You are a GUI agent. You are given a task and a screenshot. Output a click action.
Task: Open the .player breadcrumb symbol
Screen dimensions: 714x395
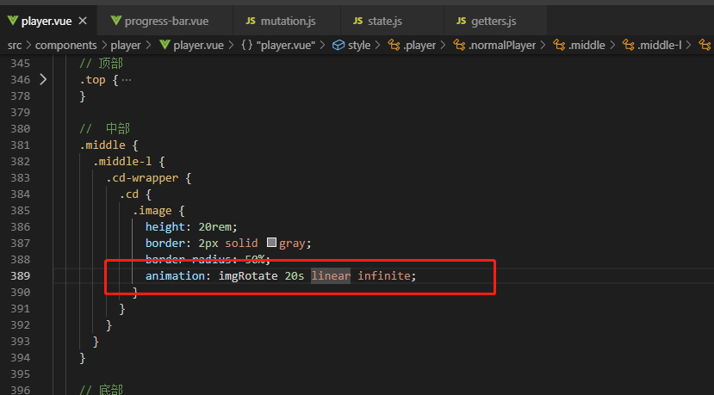[x=419, y=45]
